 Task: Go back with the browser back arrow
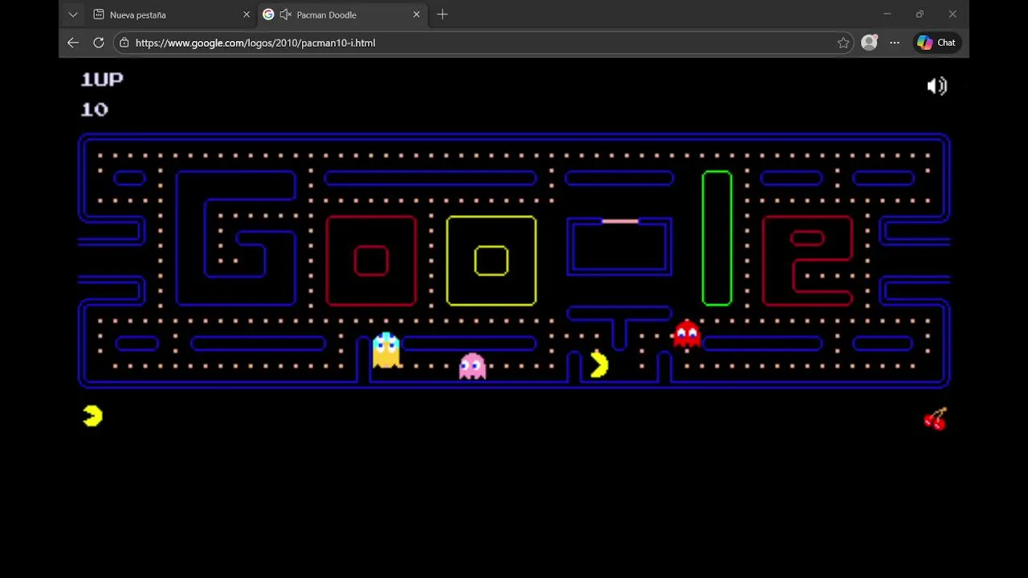(73, 43)
